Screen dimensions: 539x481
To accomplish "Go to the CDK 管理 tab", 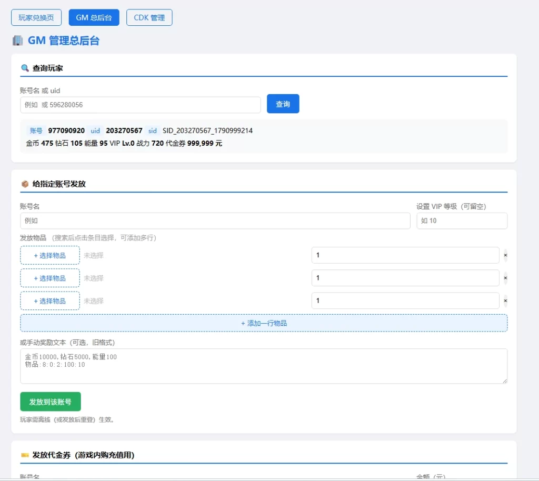I will (149, 17).
